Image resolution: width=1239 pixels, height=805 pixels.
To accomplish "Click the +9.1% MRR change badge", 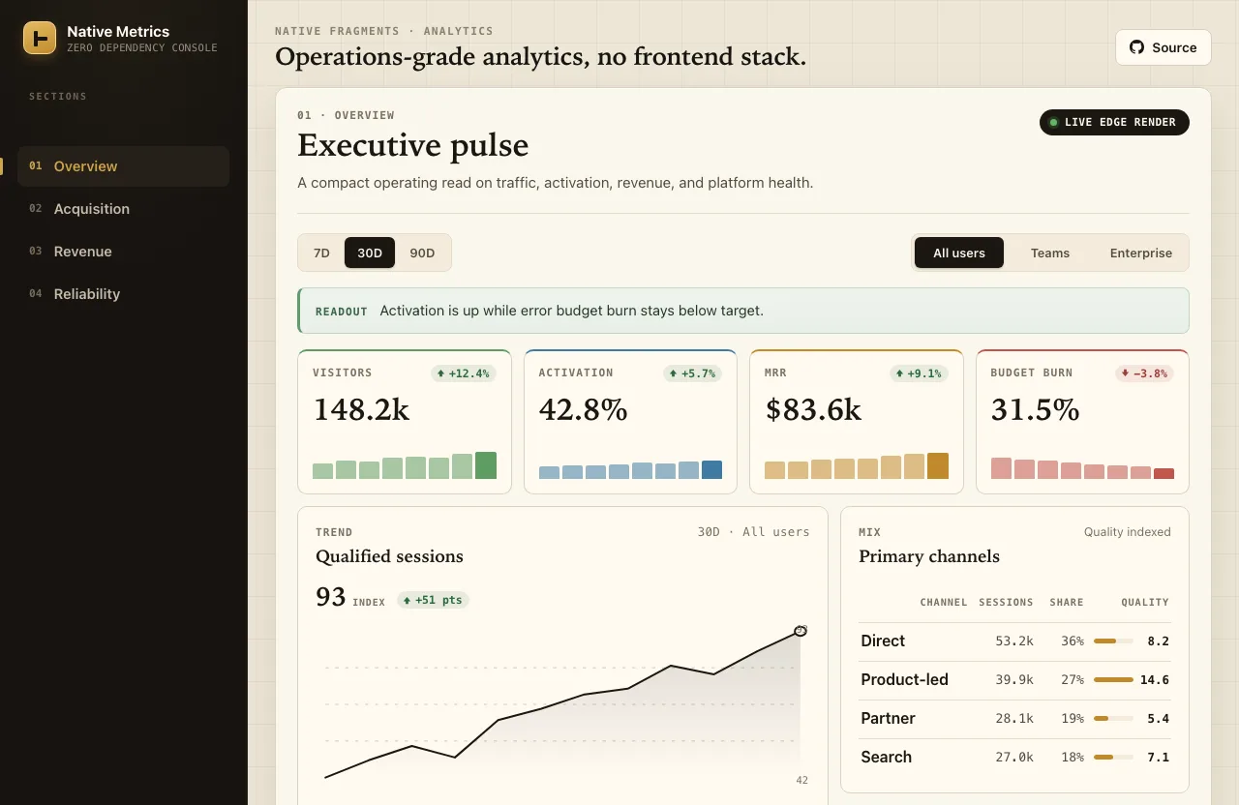I will point(919,373).
